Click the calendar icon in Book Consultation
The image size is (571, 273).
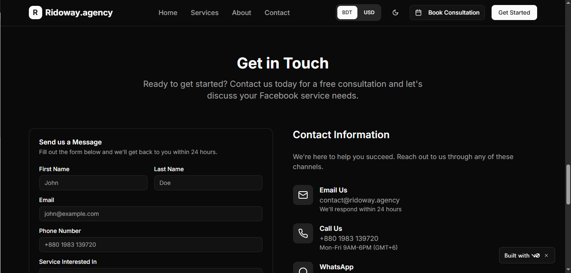click(418, 13)
